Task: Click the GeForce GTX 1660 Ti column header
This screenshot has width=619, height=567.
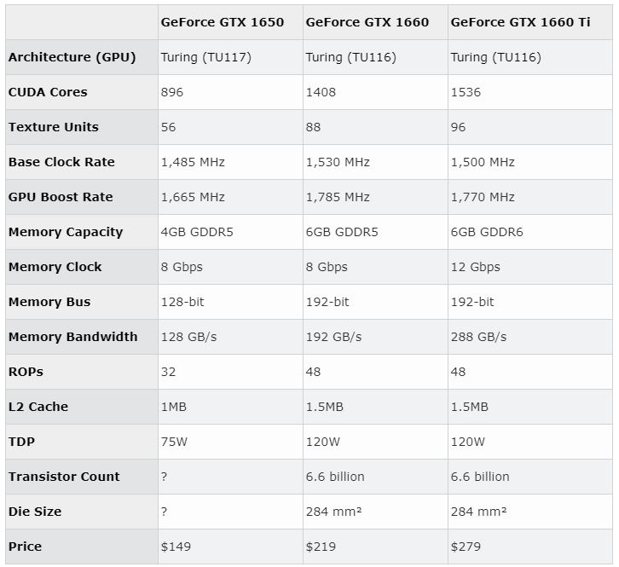Action: tap(520, 21)
